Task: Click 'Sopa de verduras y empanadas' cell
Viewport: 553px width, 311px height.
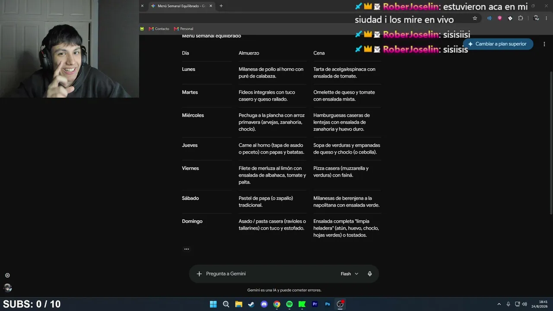Action: (347, 149)
